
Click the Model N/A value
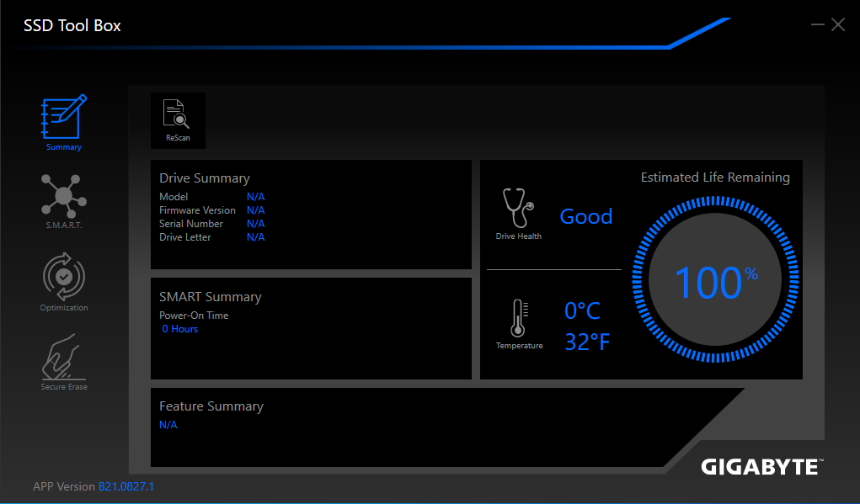[255, 197]
